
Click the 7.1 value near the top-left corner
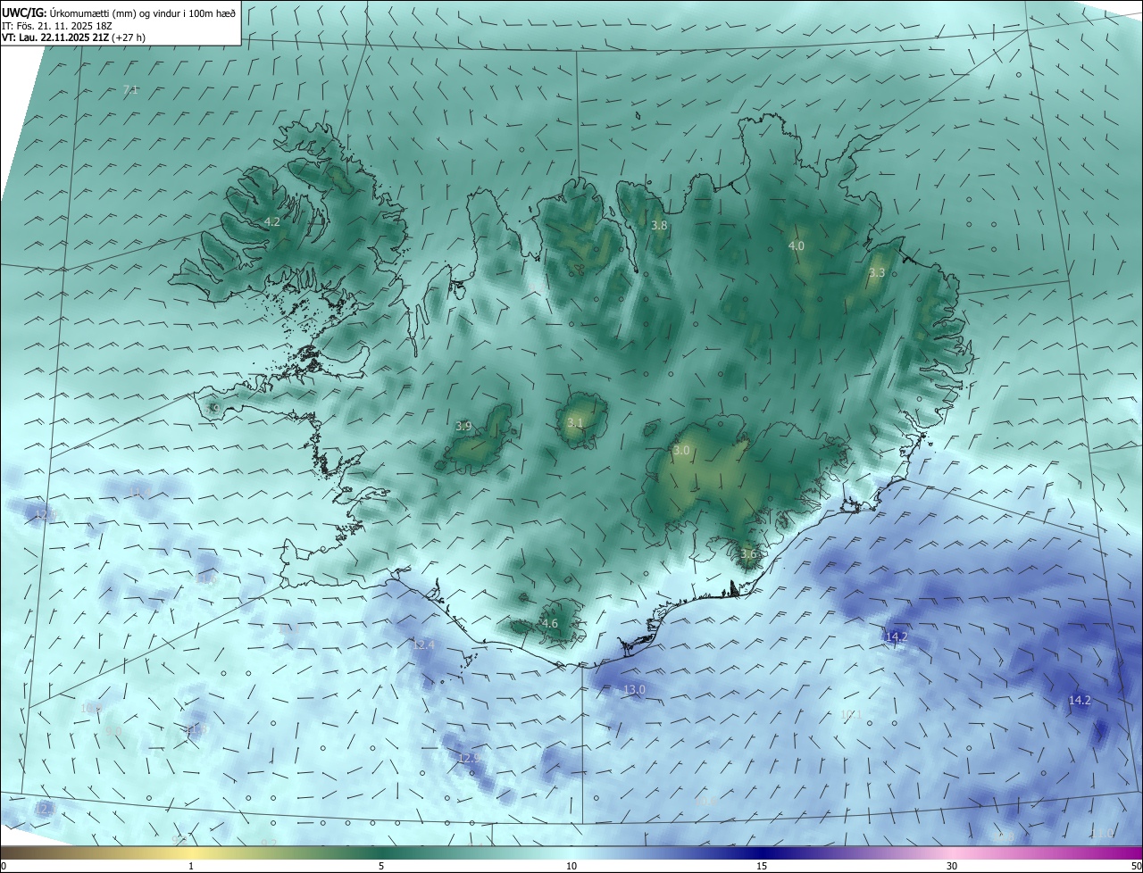pos(130,90)
